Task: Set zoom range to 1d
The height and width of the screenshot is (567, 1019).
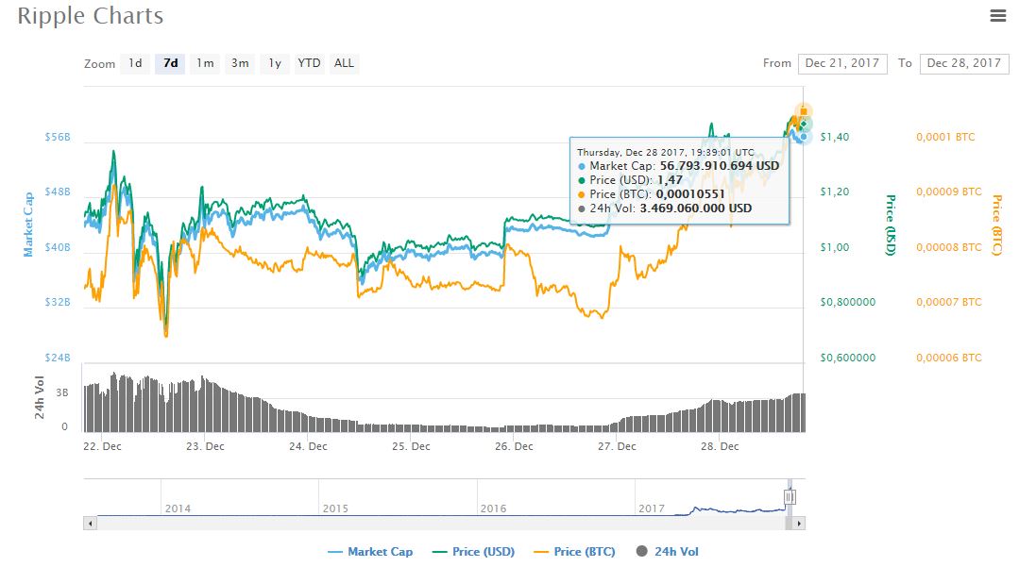Action: point(135,63)
